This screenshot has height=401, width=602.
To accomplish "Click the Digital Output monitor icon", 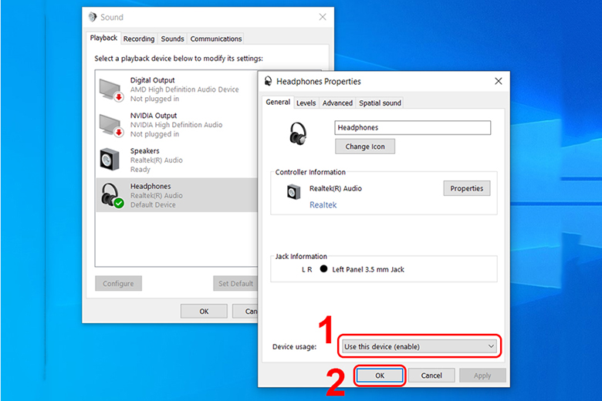I will 111,89.
